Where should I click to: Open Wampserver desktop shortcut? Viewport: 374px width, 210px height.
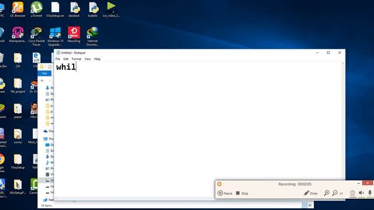click(x=18, y=35)
